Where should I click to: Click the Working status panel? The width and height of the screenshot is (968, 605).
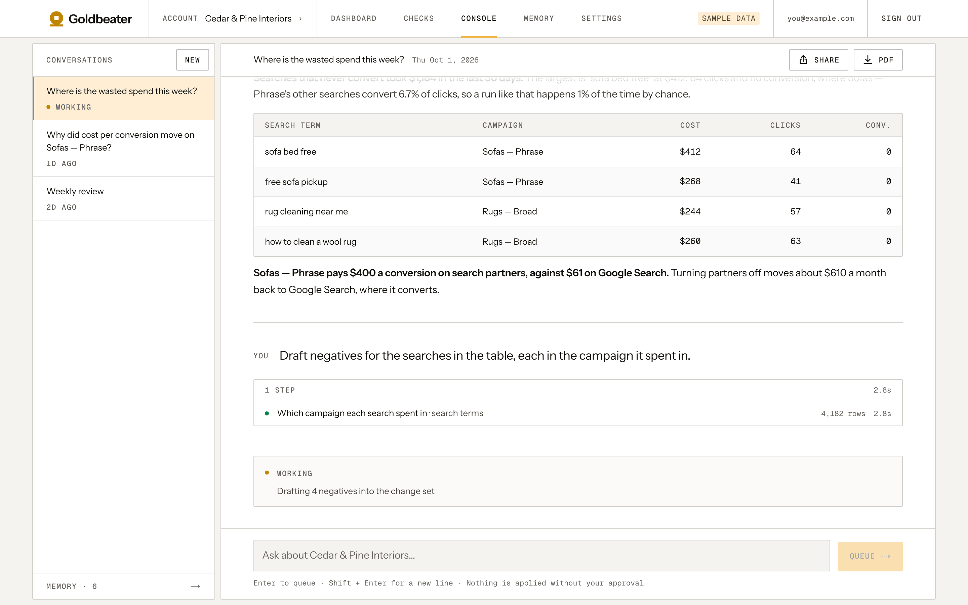tap(577, 481)
